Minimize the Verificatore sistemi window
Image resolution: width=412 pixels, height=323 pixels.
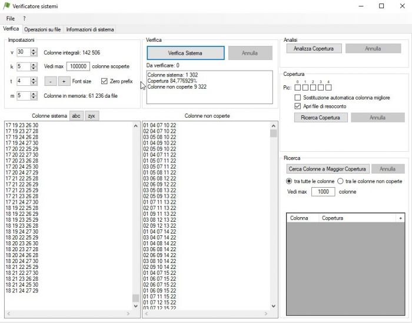click(x=361, y=6)
